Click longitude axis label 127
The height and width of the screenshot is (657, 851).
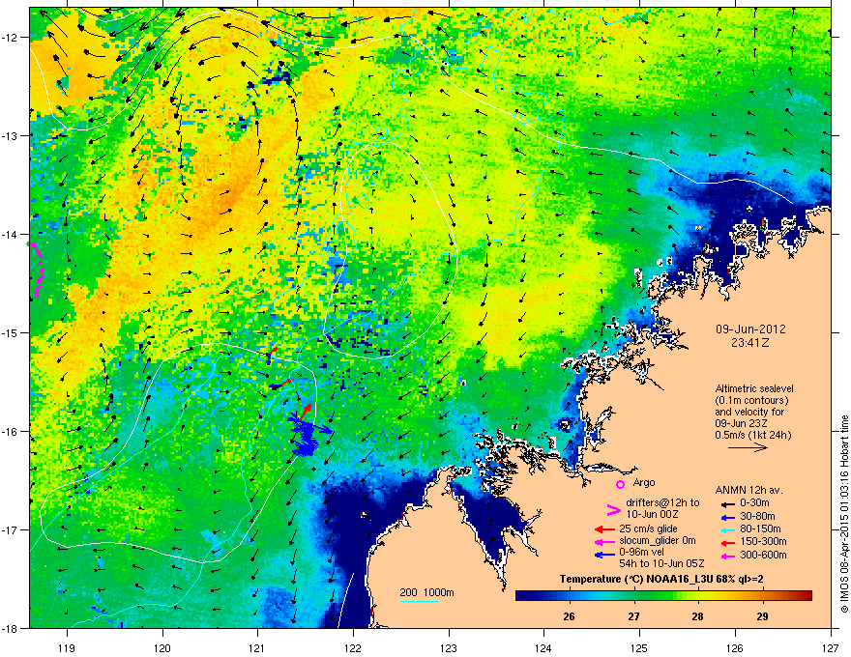[831, 647]
